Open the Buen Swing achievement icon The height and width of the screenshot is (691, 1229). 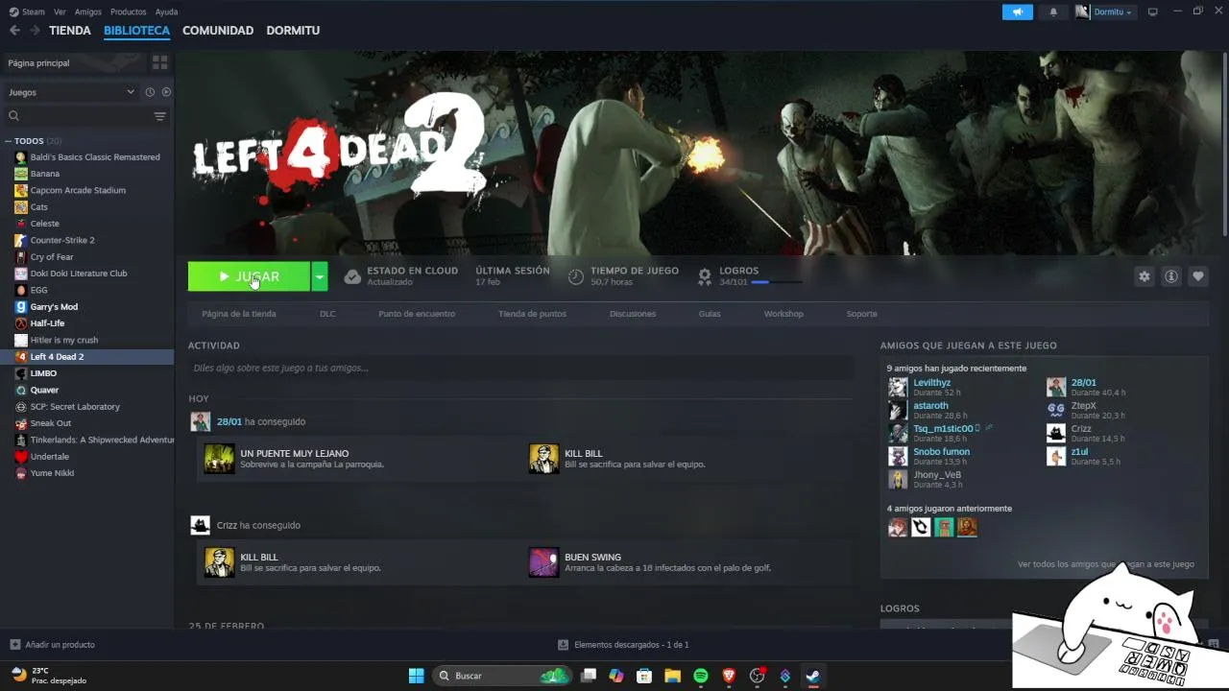tap(543, 562)
